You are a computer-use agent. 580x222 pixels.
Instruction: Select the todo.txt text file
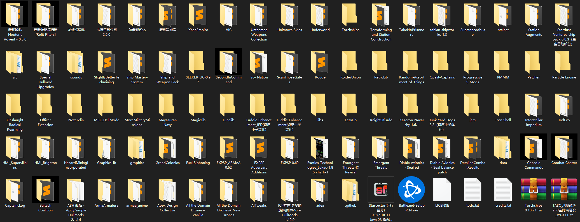pos(473,190)
